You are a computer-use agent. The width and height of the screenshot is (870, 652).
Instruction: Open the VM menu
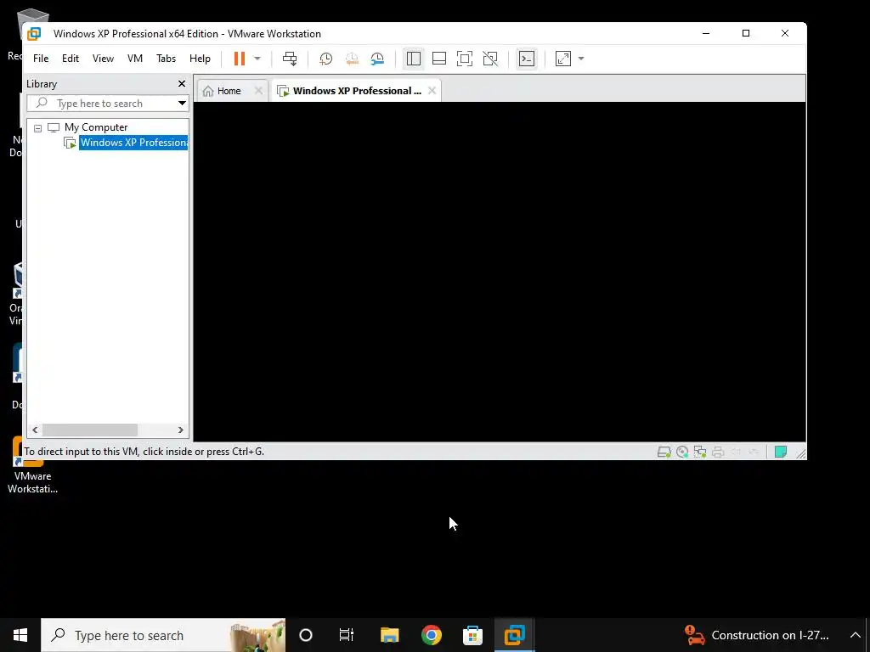click(x=135, y=59)
